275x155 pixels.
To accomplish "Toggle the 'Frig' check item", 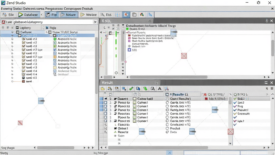I will [x=235, y=106].
